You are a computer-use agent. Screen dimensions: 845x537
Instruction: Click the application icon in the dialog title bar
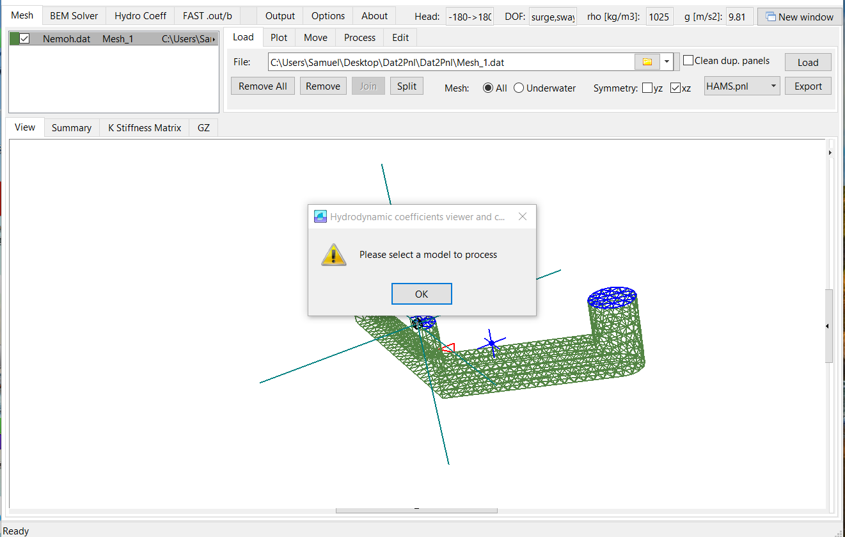click(x=320, y=216)
